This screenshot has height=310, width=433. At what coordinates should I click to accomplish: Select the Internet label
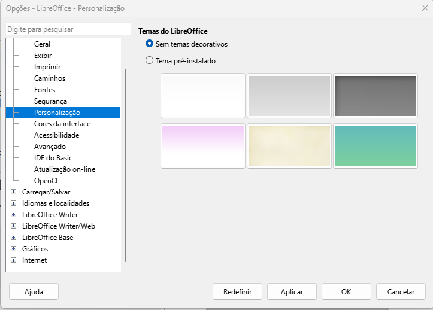pos(34,260)
